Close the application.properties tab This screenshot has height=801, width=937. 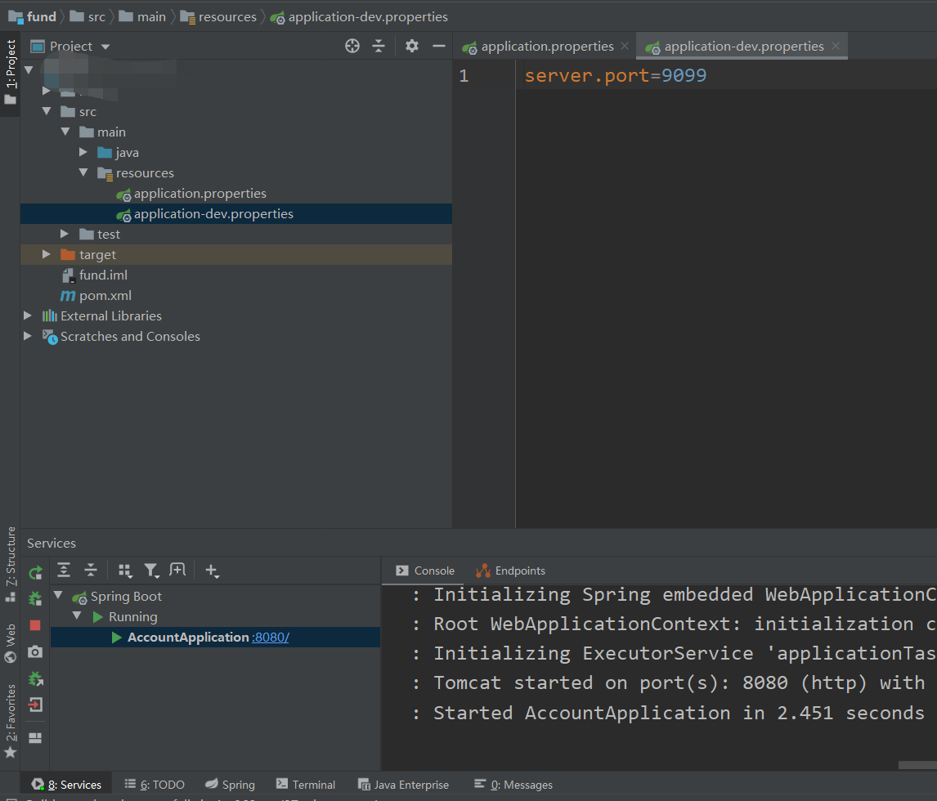coord(625,46)
